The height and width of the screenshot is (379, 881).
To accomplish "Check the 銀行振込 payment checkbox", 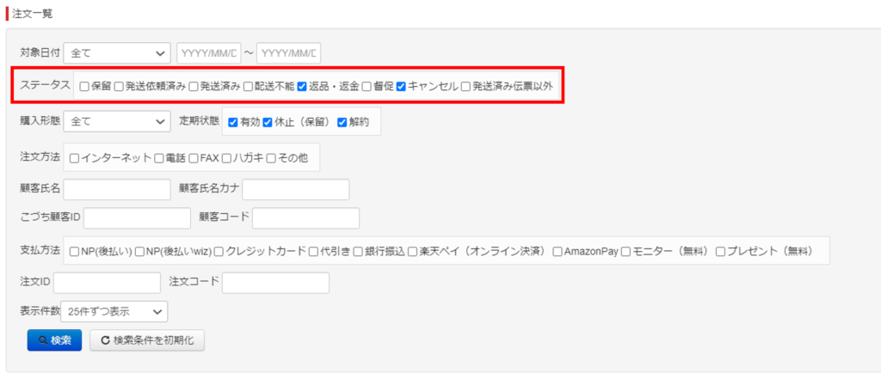I will click(x=358, y=251).
